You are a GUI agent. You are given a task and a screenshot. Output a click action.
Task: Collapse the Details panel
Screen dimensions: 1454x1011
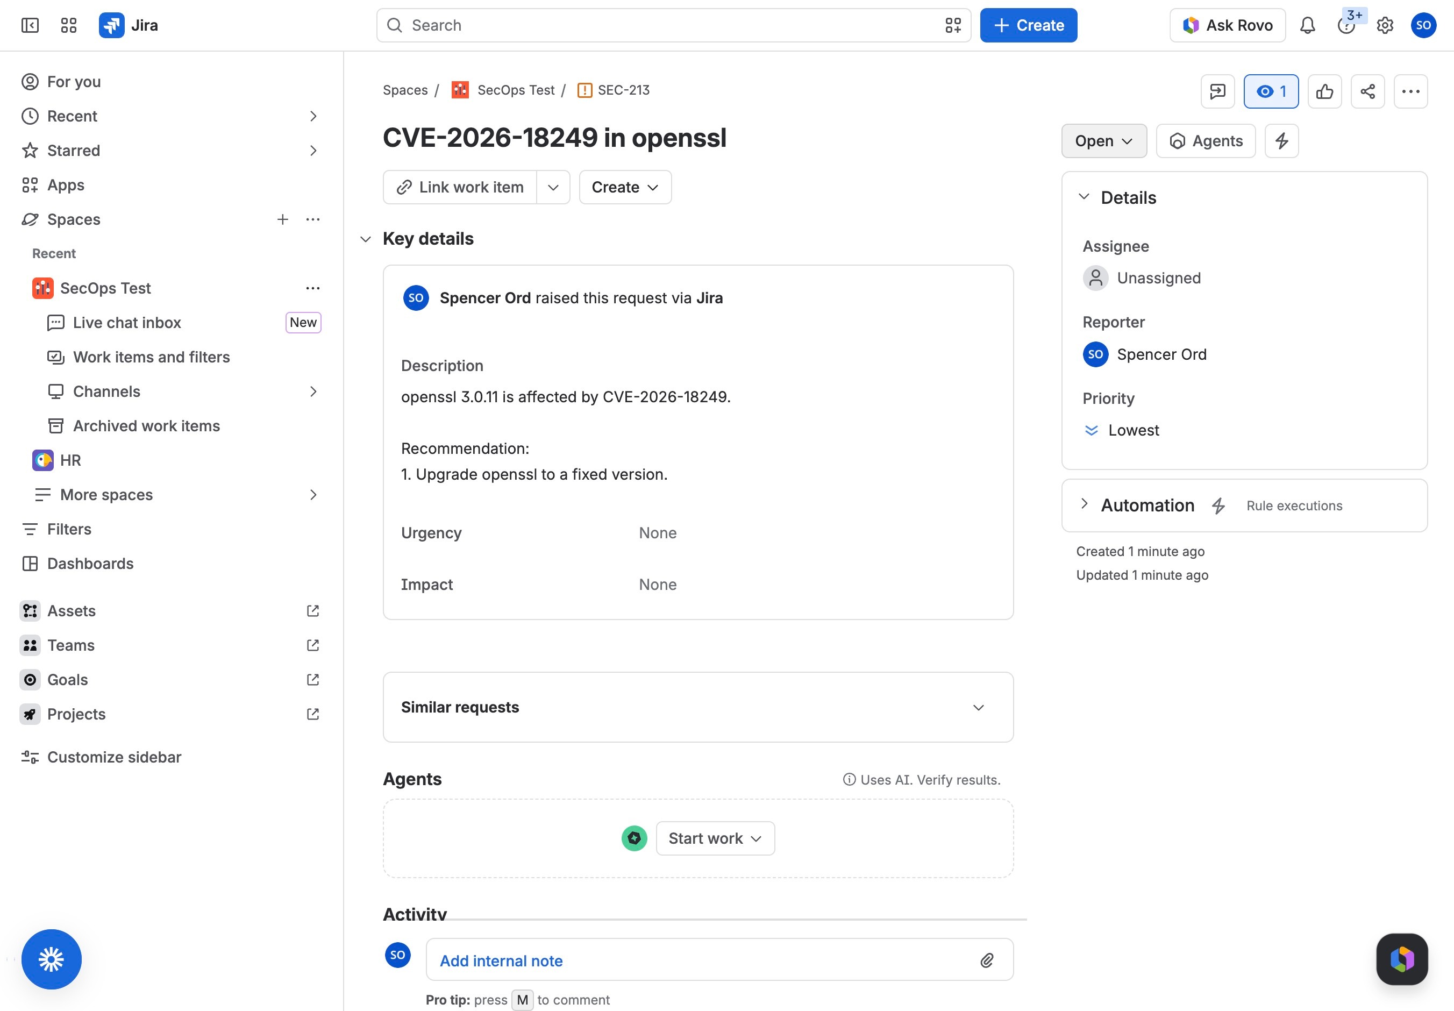click(x=1084, y=197)
